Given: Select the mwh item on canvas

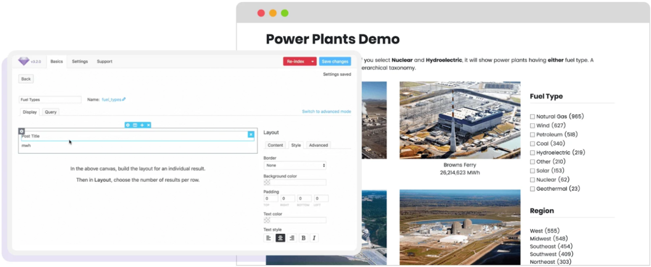Looking at the screenshot, I should click(x=26, y=146).
